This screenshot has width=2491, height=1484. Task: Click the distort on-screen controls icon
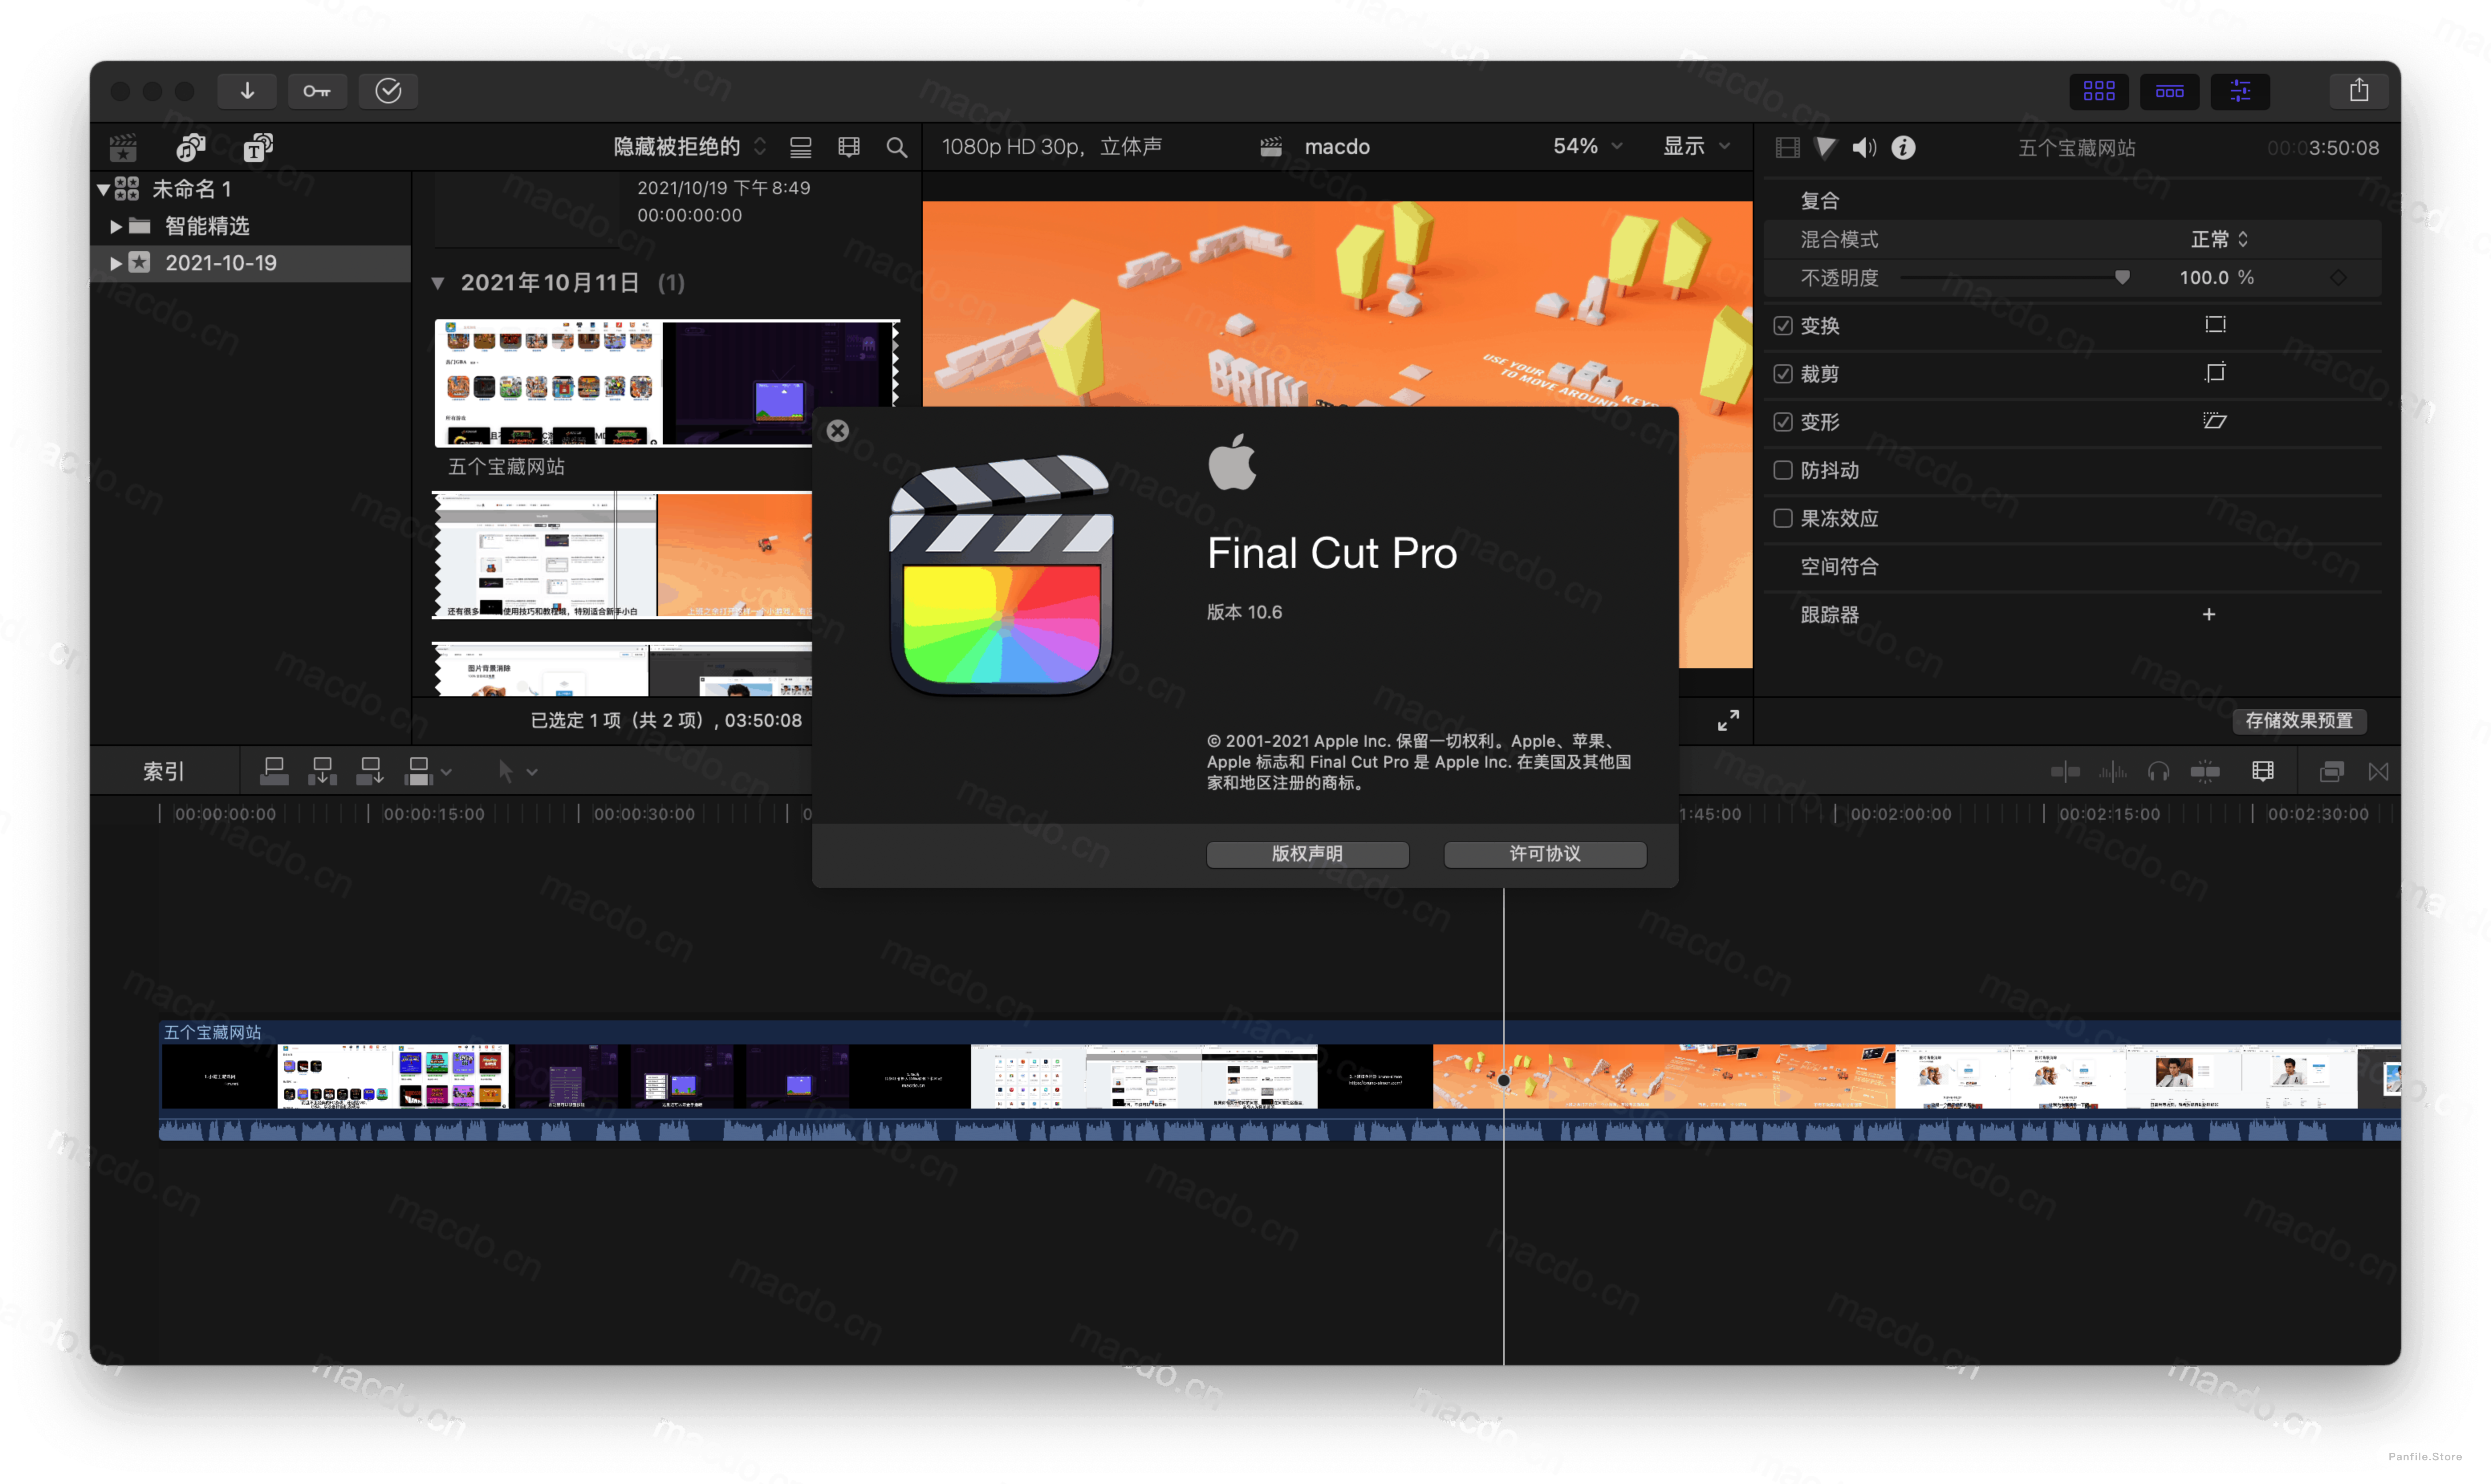pos(2215,421)
